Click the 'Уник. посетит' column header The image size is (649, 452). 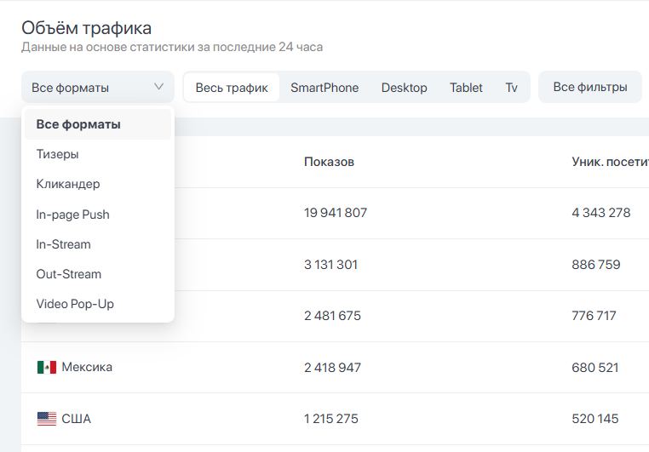(x=609, y=162)
